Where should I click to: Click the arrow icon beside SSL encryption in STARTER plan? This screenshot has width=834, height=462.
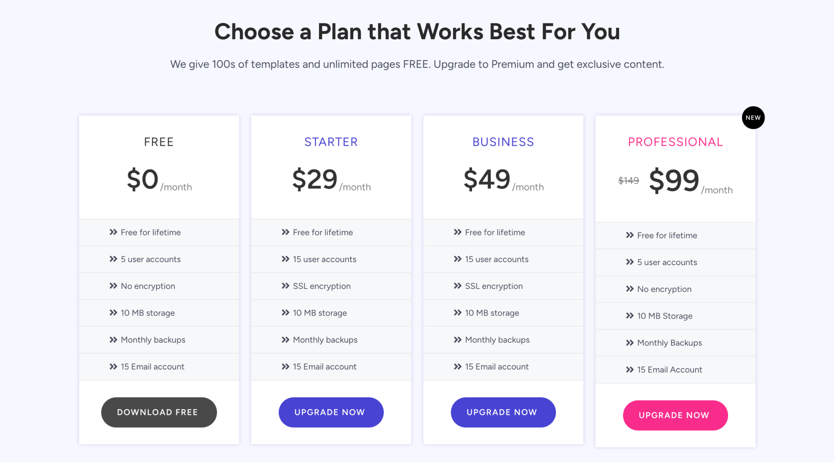pyautogui.click(x=285, y=286)
